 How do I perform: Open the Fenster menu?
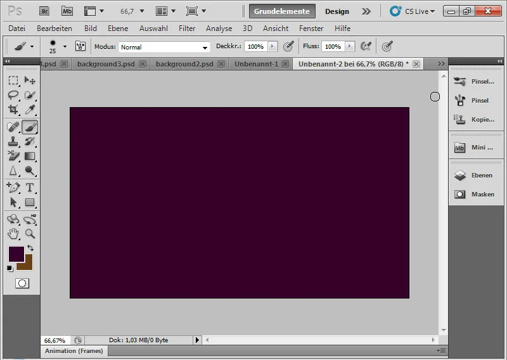point(311,29)
